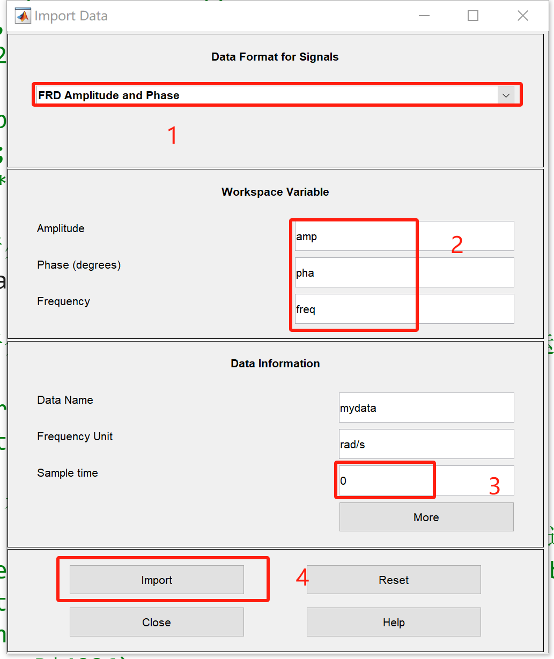Click the MATLAB icon in the title bar
This screenshot has width=554, height=659.
(x=23, y=16)
